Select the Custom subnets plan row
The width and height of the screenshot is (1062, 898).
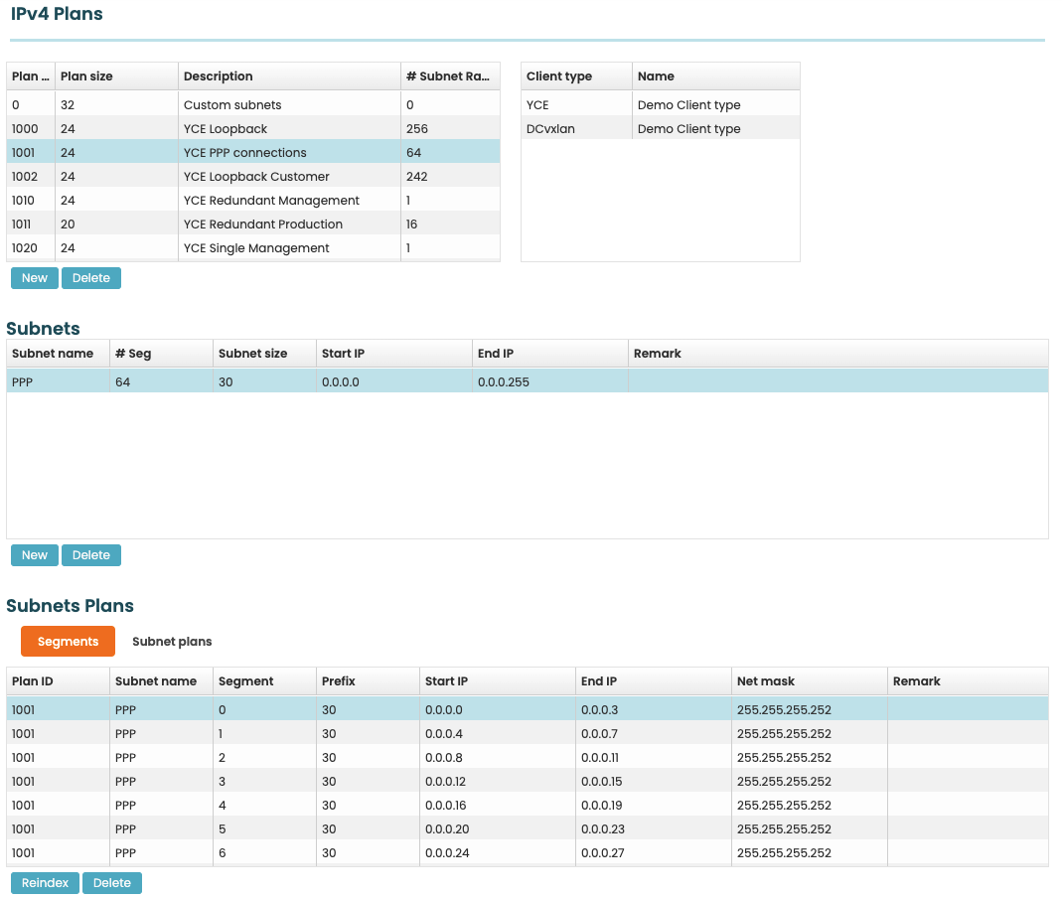[x=252, y=105]
